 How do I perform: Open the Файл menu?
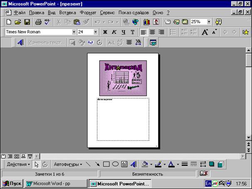[20, 12]
